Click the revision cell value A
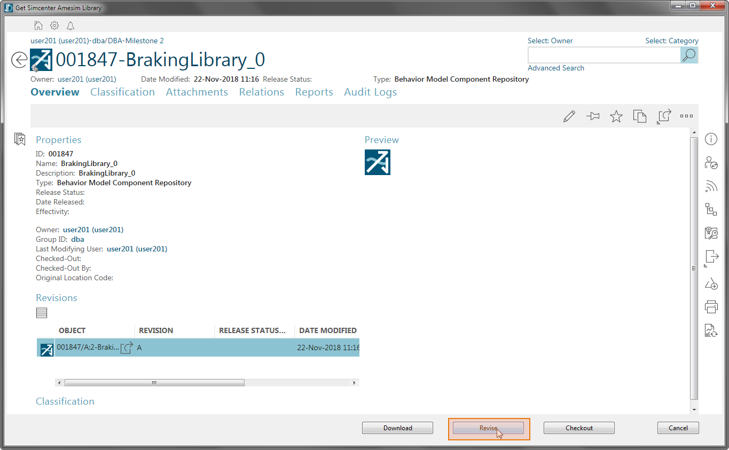The height and width of the screenshot is (450, 729). pos(139,348)
